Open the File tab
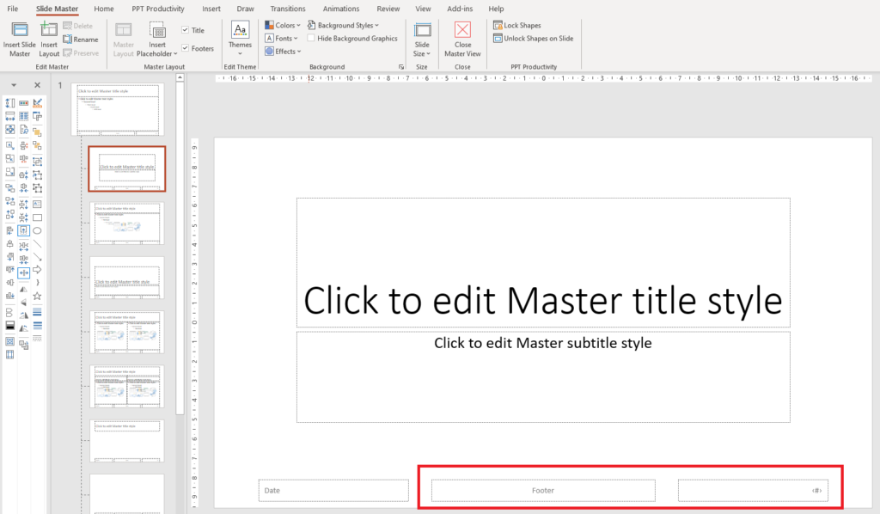 (12, 9)
